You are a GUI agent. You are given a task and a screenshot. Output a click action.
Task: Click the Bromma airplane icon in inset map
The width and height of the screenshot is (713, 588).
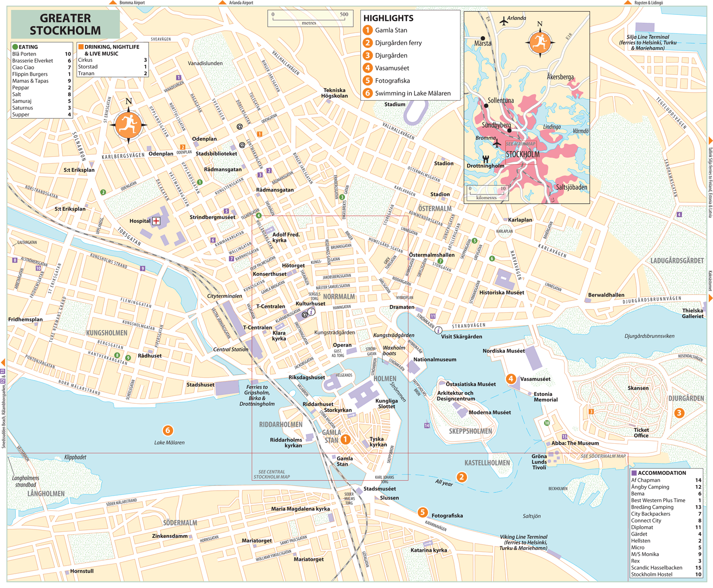(x=497, y=144)
